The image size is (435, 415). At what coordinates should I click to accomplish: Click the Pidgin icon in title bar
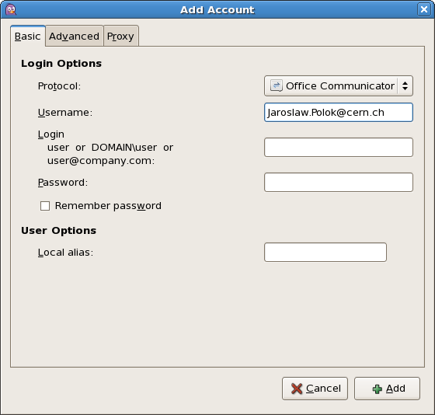pyautogui.click(x=11, y=10)
